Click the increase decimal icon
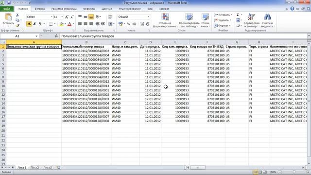 142,24
